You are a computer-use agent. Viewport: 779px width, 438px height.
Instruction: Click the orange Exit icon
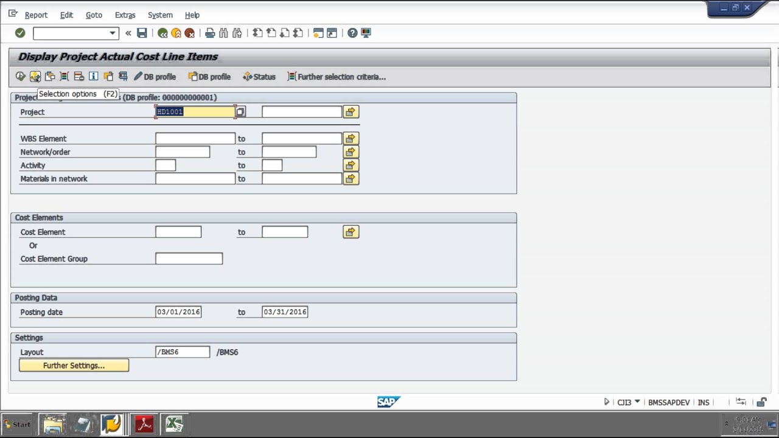pyautogui.click(x=176, y=33)
